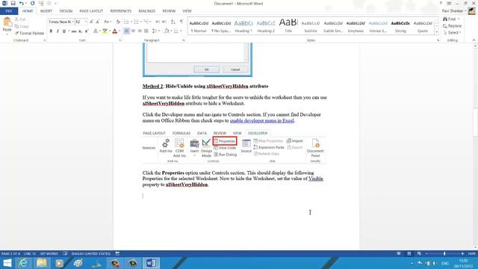Toggle left alignment
Viewport: 478px width, 269px height.
coord(126,31)
